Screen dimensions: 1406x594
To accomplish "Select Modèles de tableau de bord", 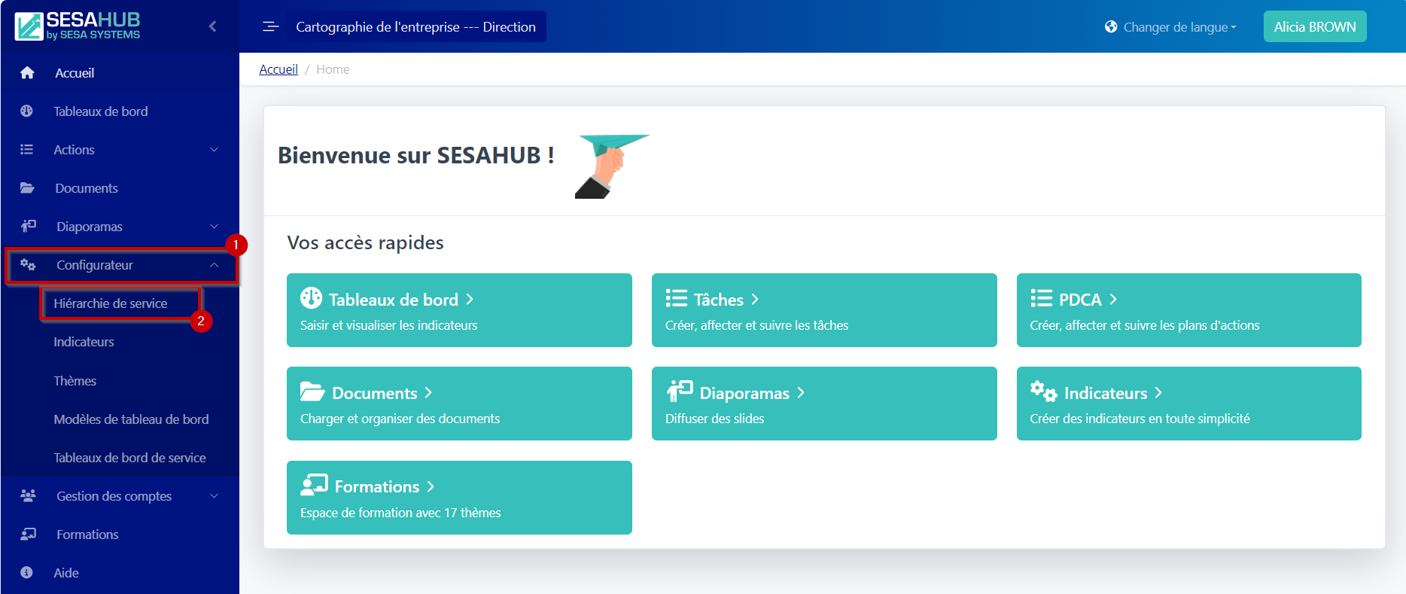I will pos(131,419).
